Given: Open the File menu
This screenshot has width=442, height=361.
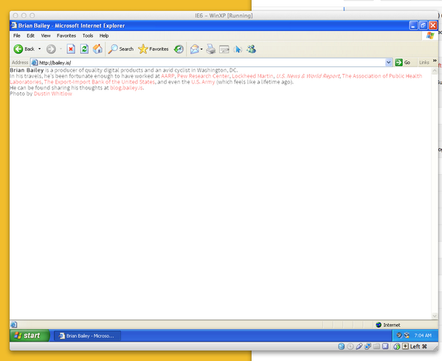Looking at the screenshot, I should 17,35.
